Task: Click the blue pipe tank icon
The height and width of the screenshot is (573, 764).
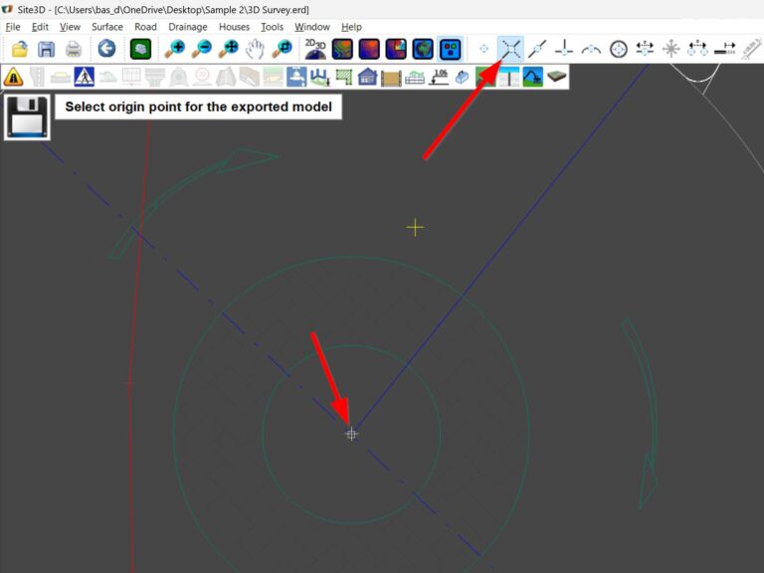Action: [x=462, y=77]
